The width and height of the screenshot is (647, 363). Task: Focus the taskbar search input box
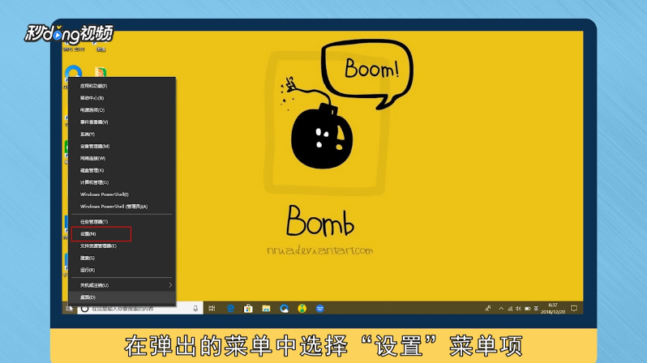tap(140, 309)
